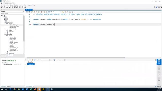Toggle the result side panel button

point(155,60)
